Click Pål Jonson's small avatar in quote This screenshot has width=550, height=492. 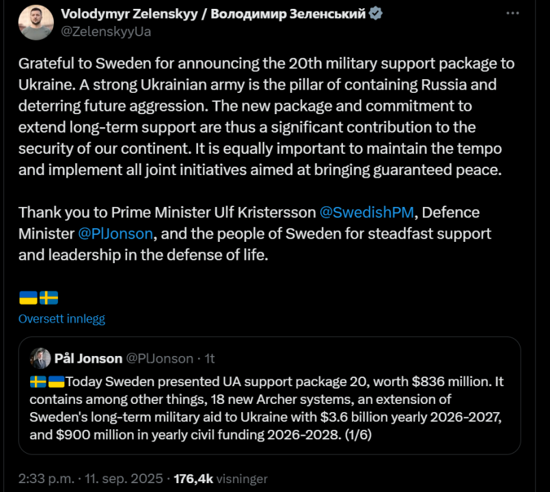(x=40, y=358)
